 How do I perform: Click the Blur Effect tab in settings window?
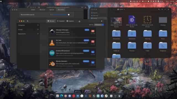(x=61, y=10)
